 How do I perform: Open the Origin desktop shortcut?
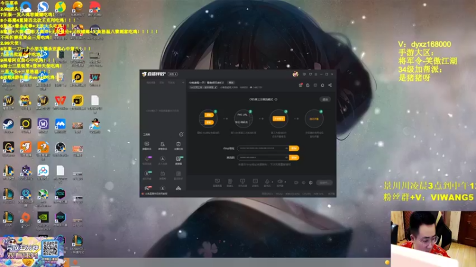[x=26, y=219]
